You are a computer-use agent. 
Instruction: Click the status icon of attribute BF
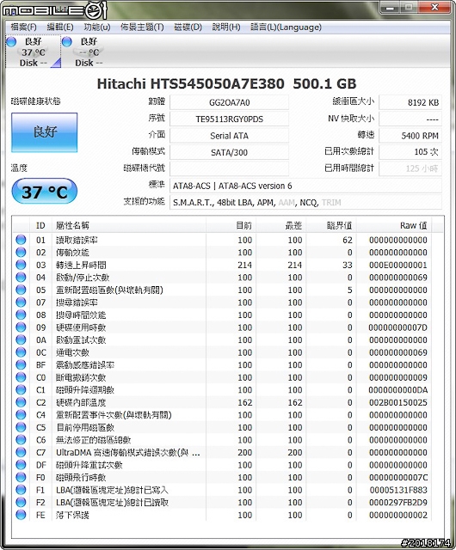tap(21, 364)
